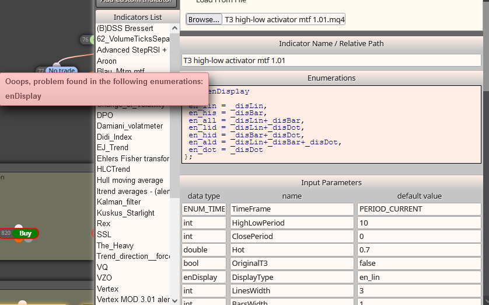The height and width of the screenshot is (305, 489).
Task: Click the No trade block in canvas
Action: 61,70
